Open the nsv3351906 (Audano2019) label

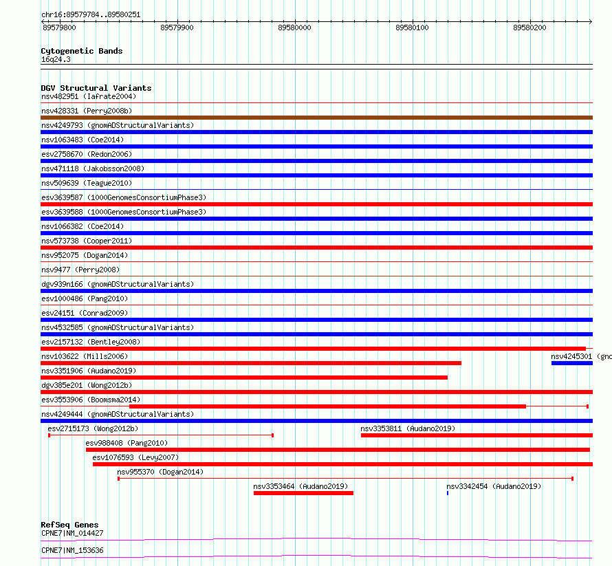pyautogui.click(x=89, y=371)
